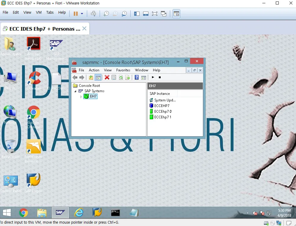Toggle the Show/Hide Console Tree button
This screenshot has height=226, width=296.
98,77
